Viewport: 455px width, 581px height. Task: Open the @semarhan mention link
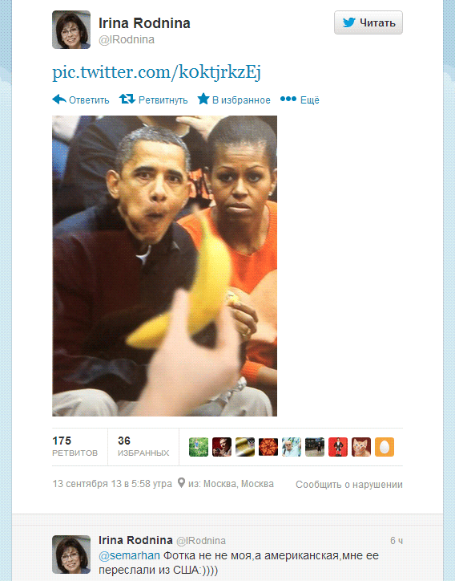click(129, 555)
